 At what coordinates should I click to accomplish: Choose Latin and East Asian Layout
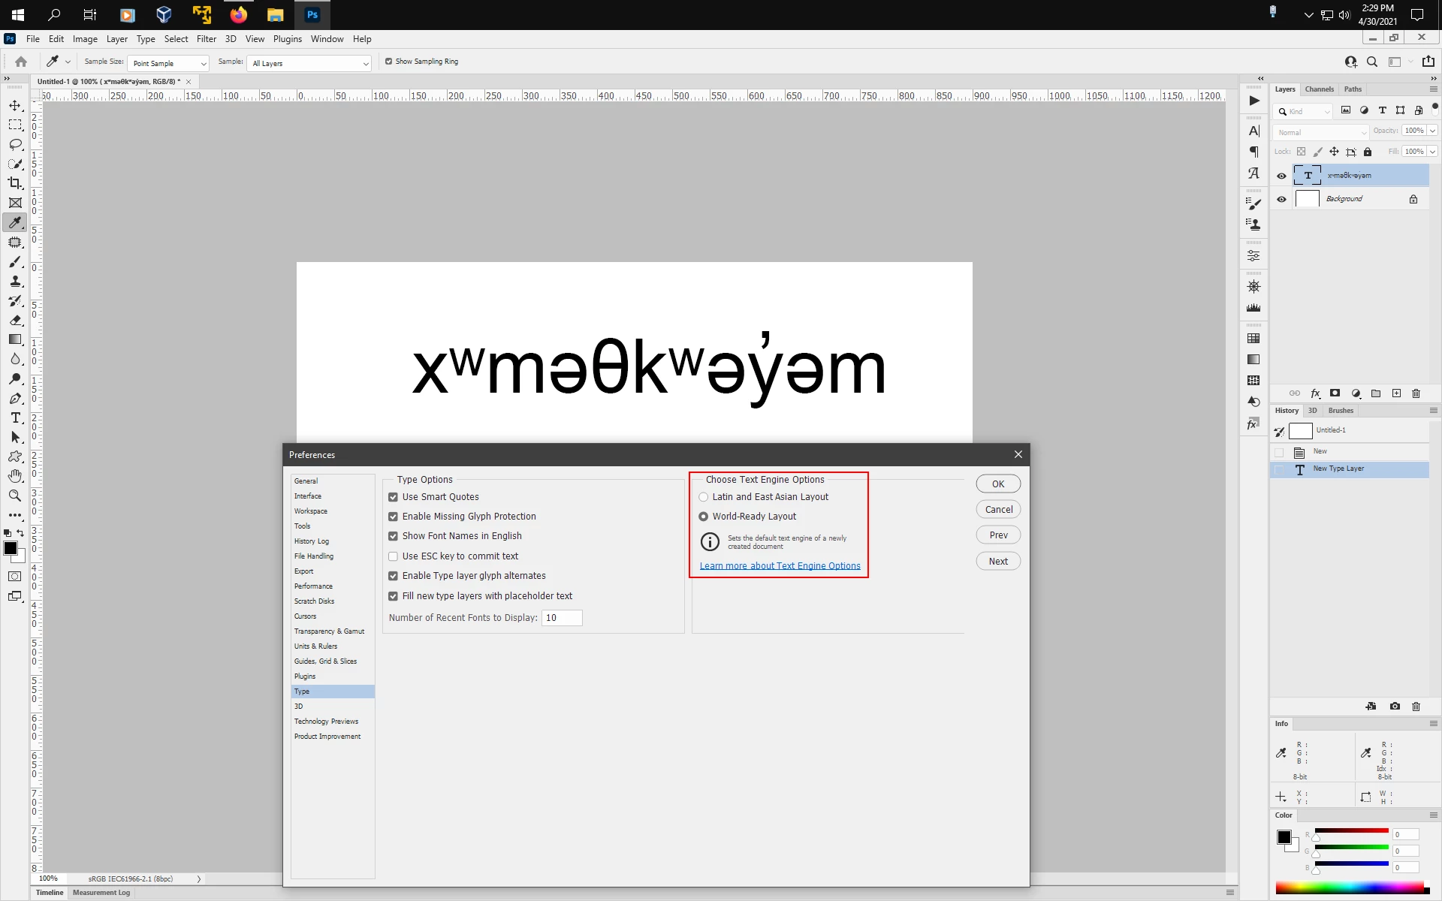click(704, 497)
